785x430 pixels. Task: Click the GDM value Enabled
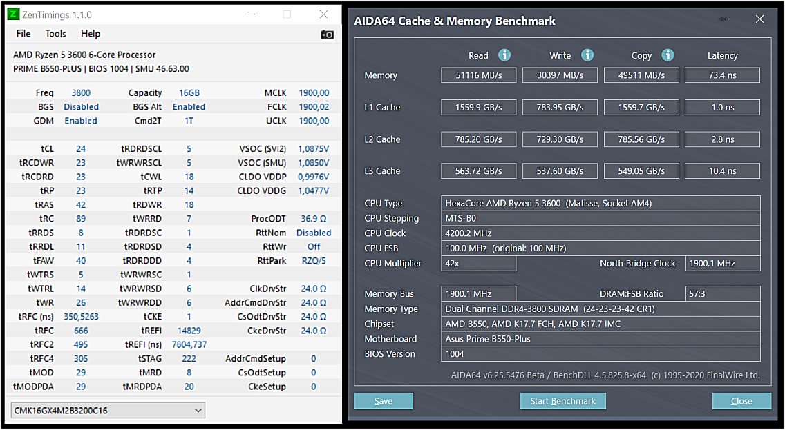tap(81, 121)
